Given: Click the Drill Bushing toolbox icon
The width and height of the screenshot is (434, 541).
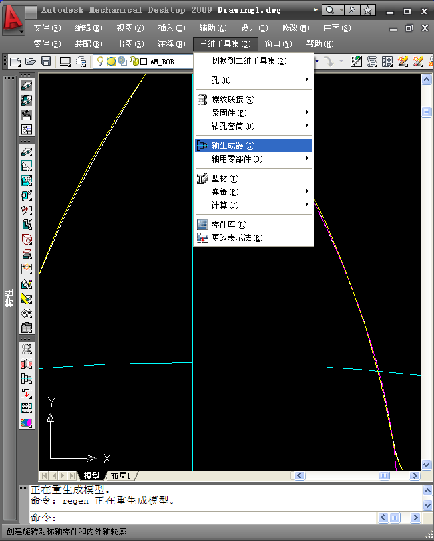Looking at the screenshot, I should tap(27, 364).
